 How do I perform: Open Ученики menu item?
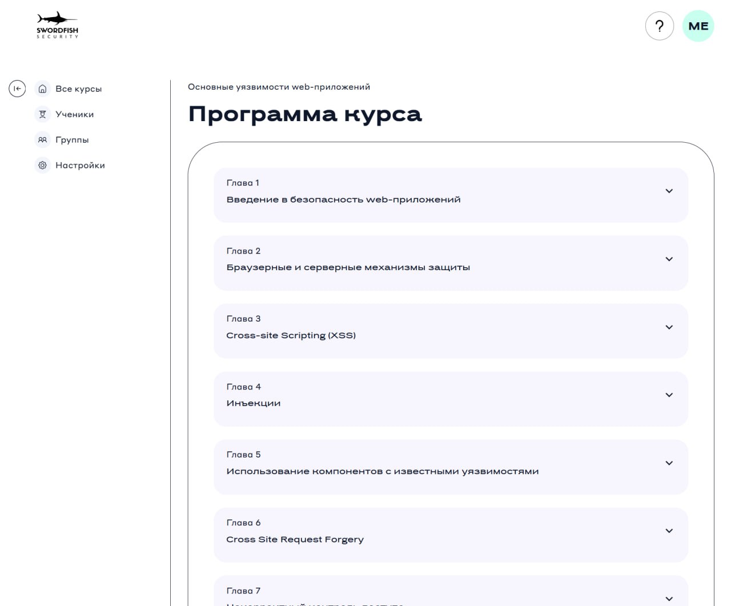[74, 114]
